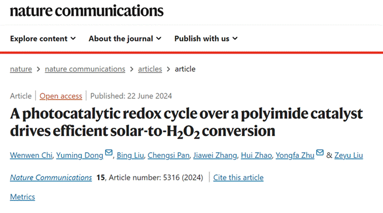Expand the Explore content dropdown
383x213 pixels.
pyautogui.click(x=43, y=39)
